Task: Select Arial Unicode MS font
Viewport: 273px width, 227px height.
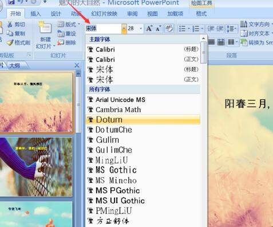Action: pos(143,100)
